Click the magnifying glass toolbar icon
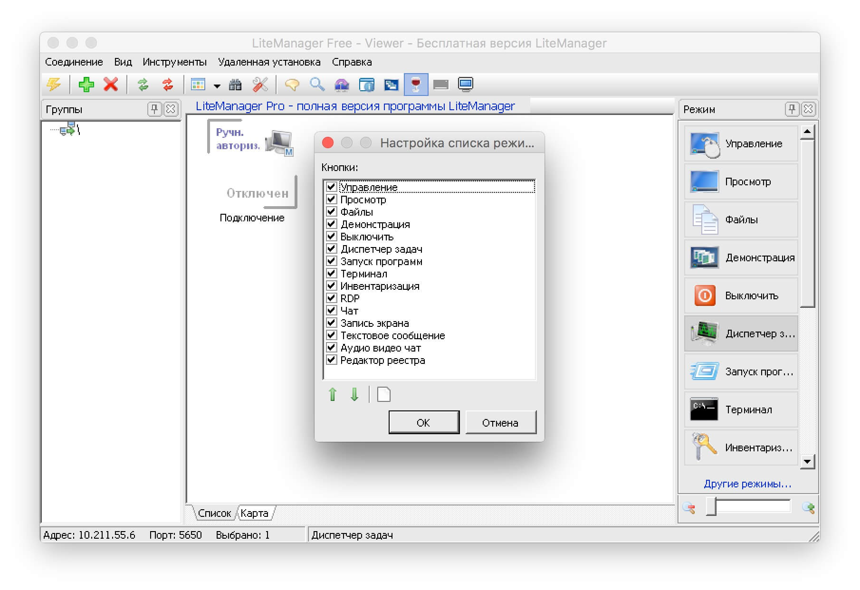This screenshot has width=860, height=590. click(317, 85)
